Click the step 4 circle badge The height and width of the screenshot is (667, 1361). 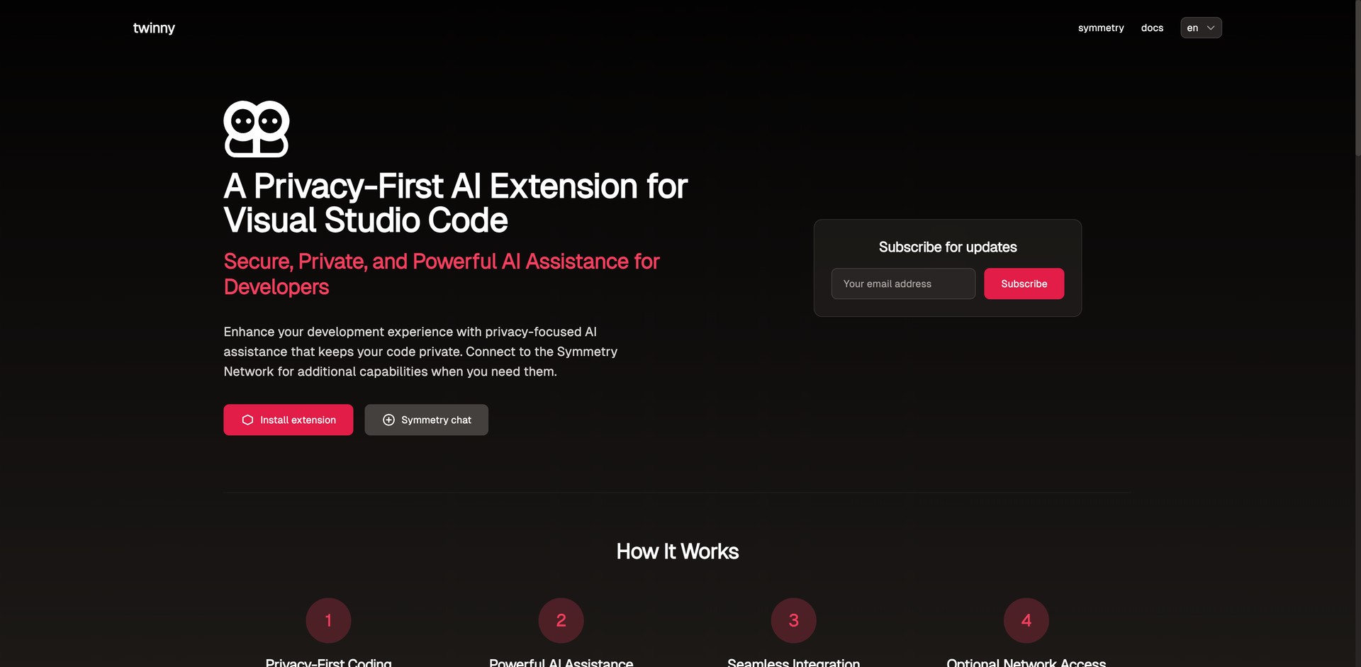1026,620
